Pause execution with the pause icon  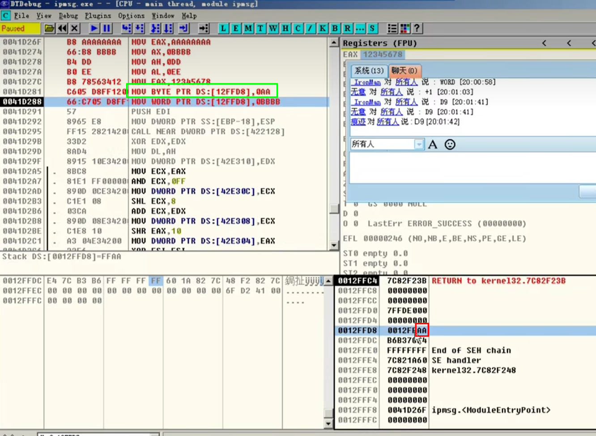tap(106, 28)
